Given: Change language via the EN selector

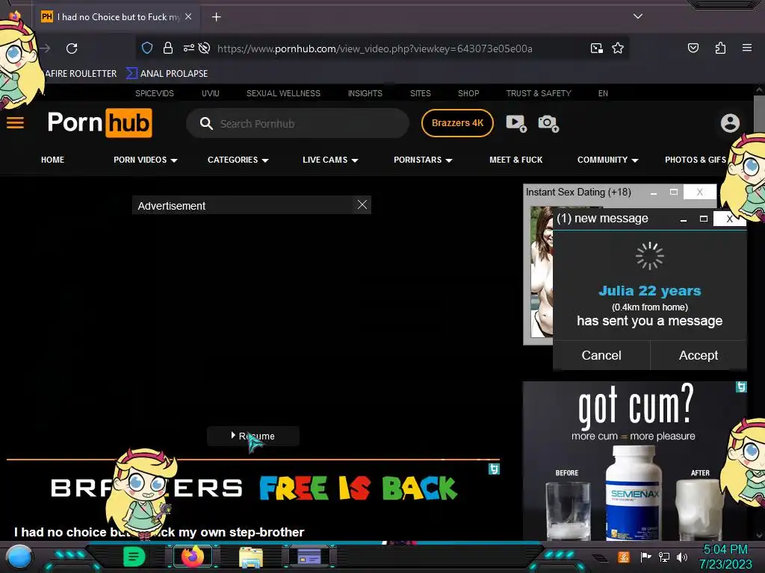Looking at the screenshot, I should [x=603, y=93].
